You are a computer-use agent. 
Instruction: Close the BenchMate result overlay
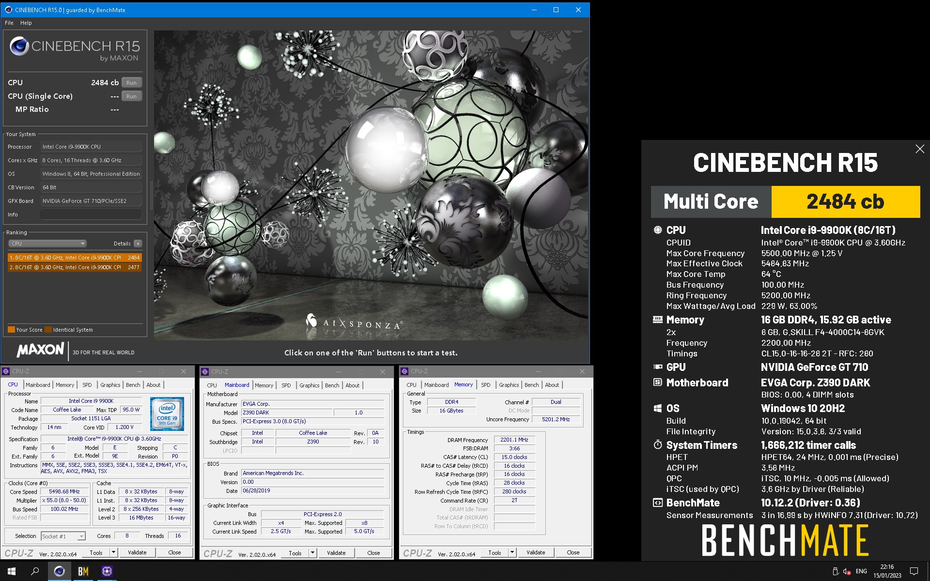920,149
